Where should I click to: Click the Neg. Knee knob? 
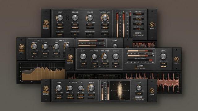[x=105, y=56]
